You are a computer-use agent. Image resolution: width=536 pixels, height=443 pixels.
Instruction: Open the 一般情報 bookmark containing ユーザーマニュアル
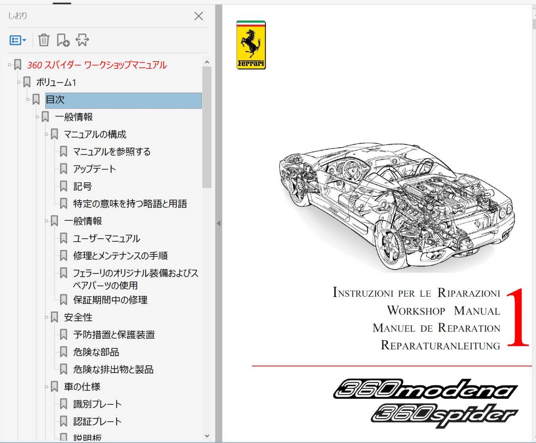point(83,221)
